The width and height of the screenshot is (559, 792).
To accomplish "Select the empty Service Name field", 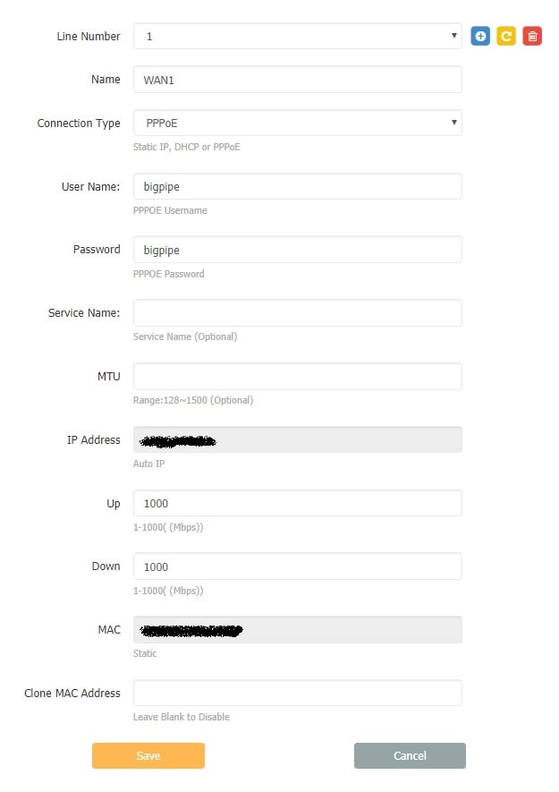I will tap(298, 312).
